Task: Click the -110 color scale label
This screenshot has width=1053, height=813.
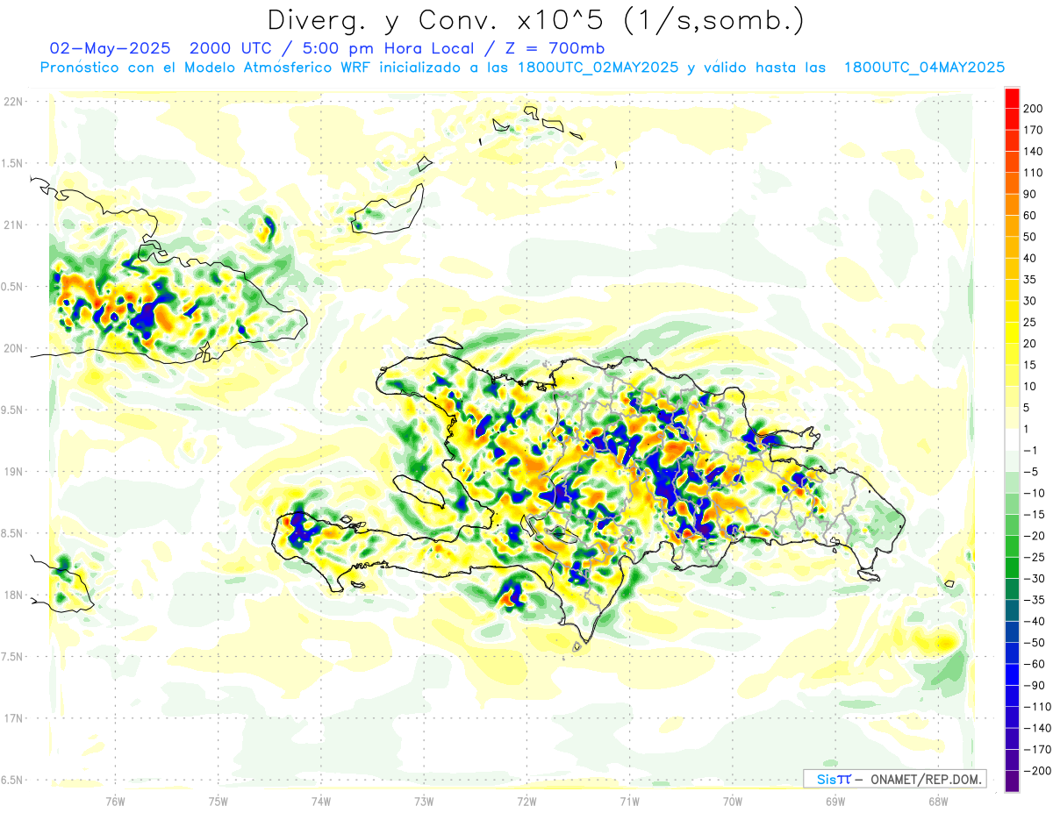Action: tap(1037, 707)
